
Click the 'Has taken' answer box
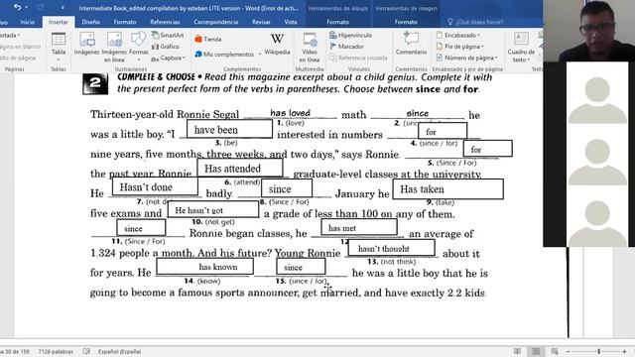(x=447, y=189)
